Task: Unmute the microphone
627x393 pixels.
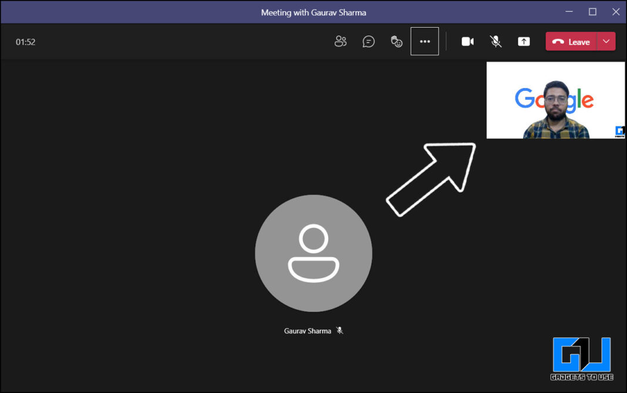Action: pos(495,41)
